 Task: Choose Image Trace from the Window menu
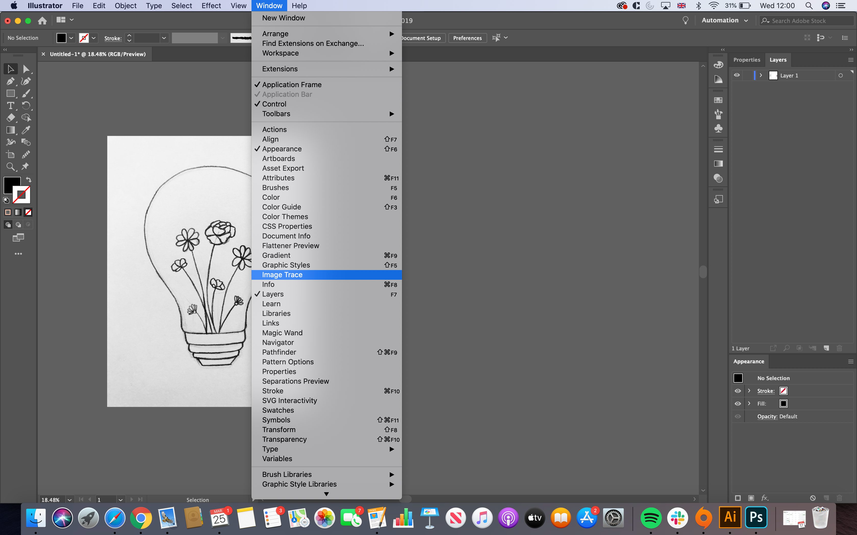pos(282,275)
